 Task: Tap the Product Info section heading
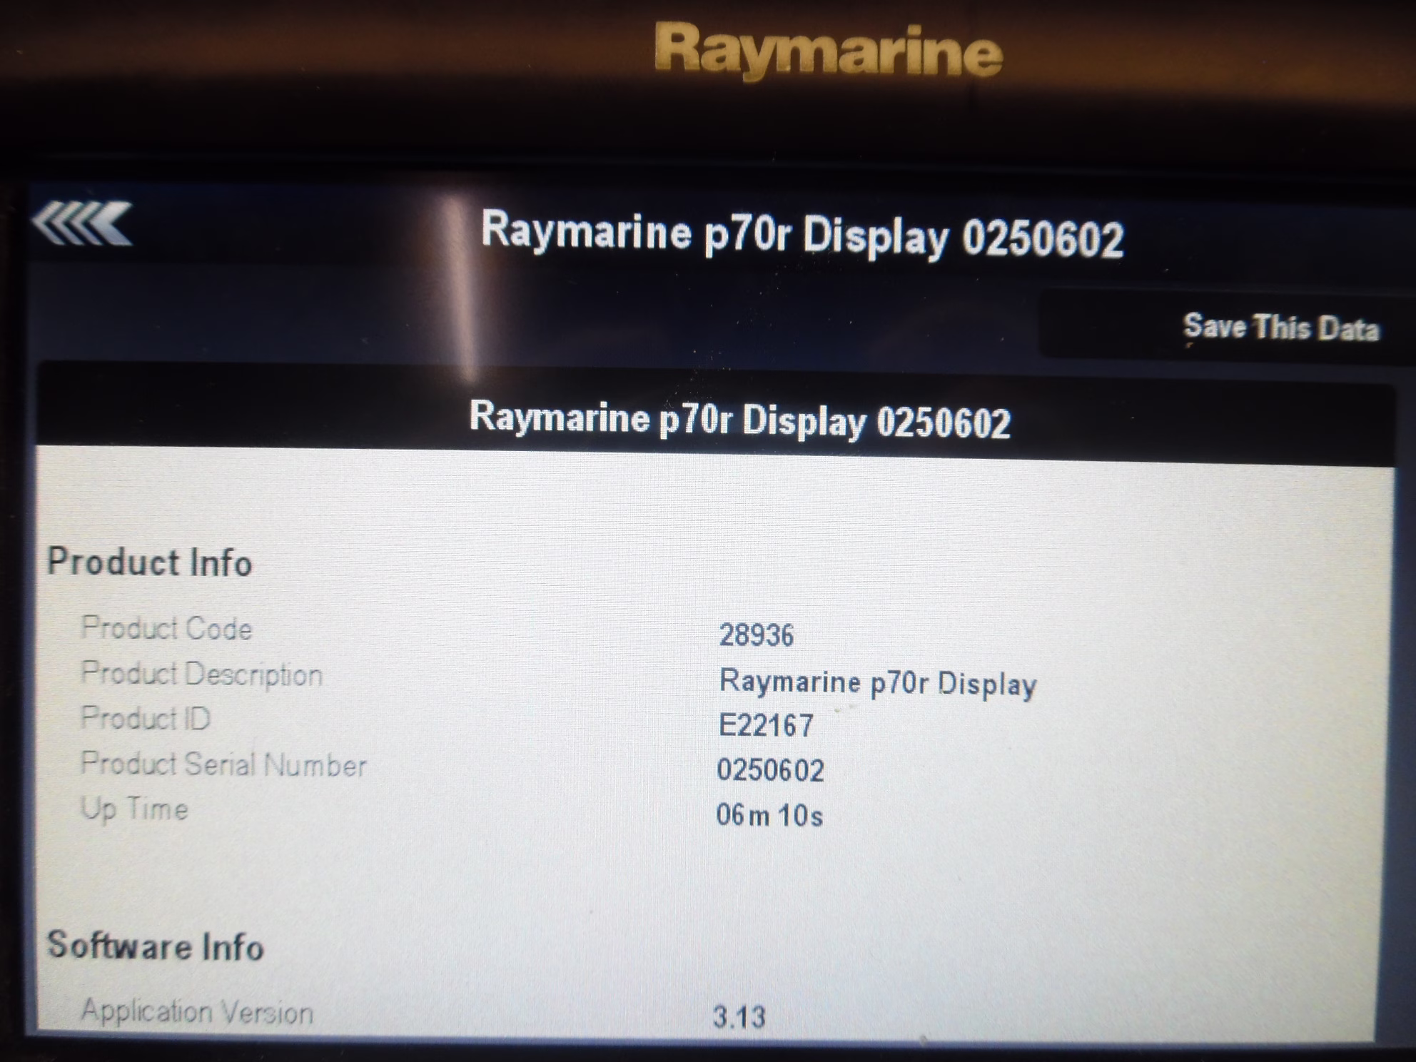pyautogui.click(x=149, y=562)
